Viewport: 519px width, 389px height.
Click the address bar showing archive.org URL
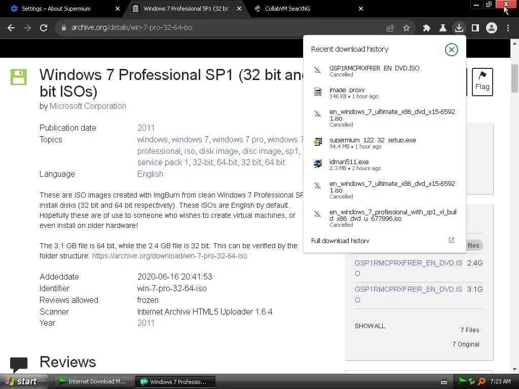coord(131,28)
